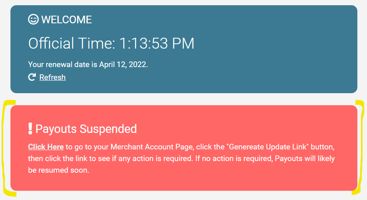Click the WELCOME heading text

click(67, 19)
